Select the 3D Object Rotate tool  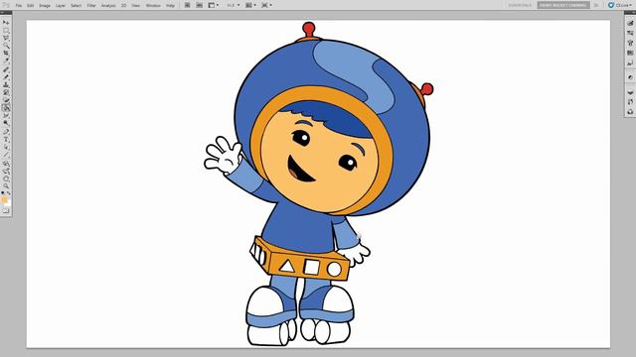6,164
